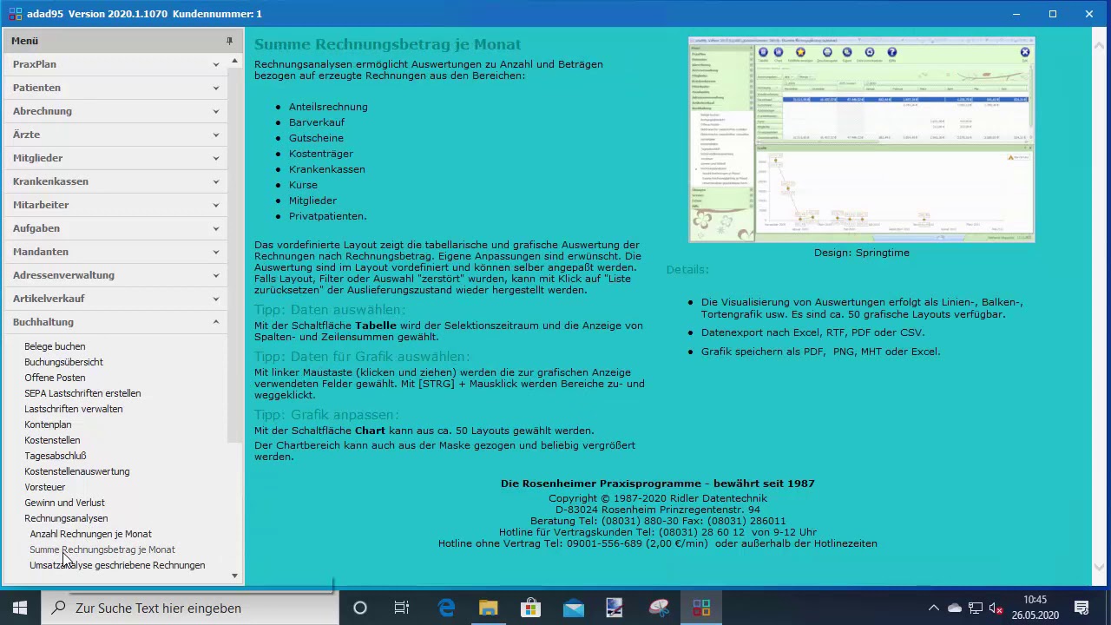The height and width of the screenshot is (625, 1111).
Task: Open File Explorer from the taskbar
Action: pos(489,608)
